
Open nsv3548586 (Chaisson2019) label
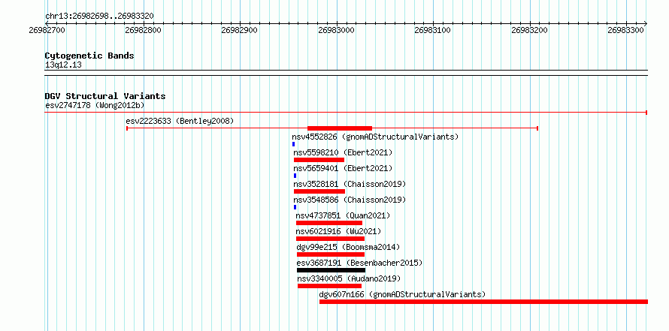click(x=350, y=200)
